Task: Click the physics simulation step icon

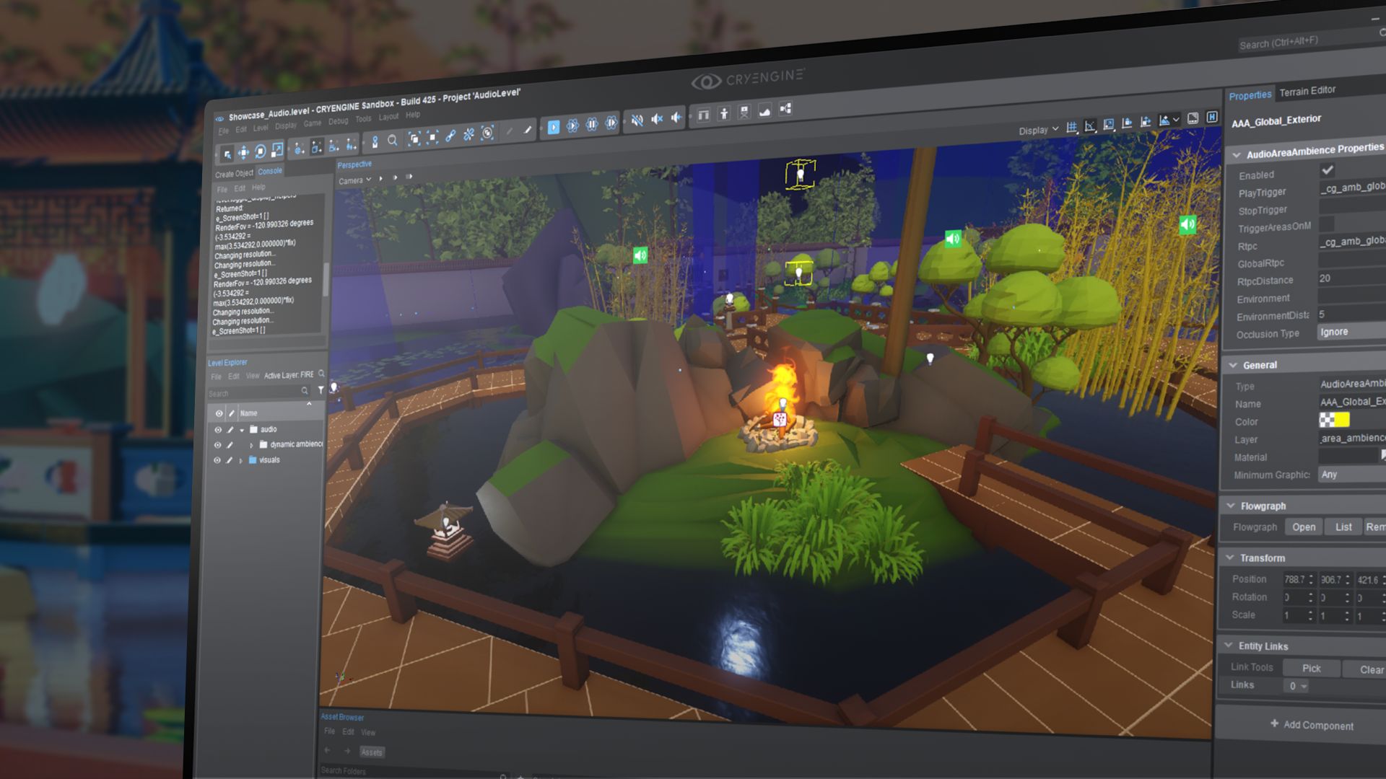Action: [x=611, y=123]
